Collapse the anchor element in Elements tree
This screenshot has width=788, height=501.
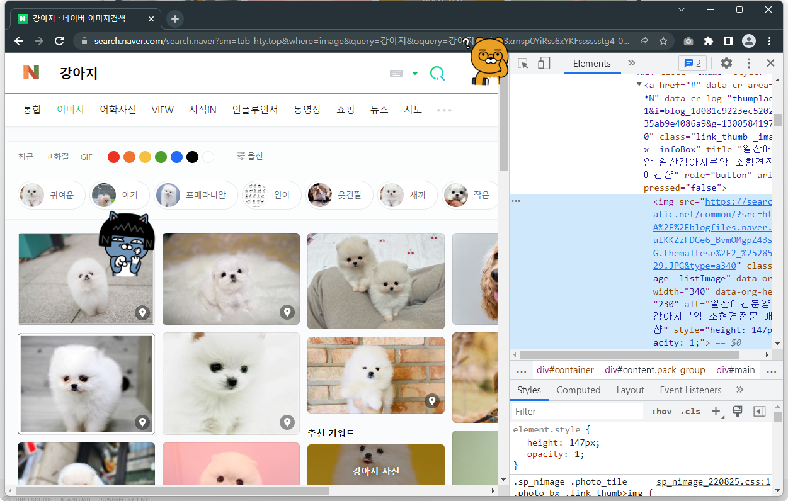click(x=639, y=84)
